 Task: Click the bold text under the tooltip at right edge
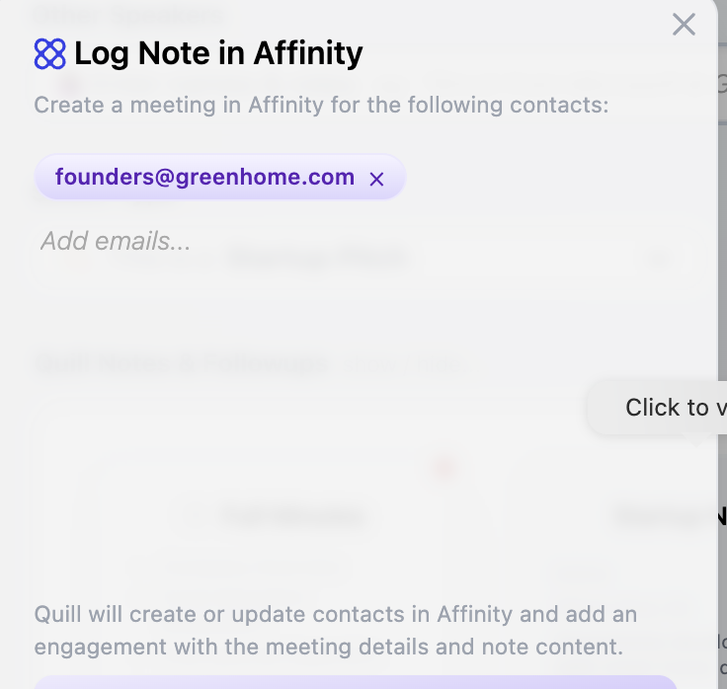720,515
